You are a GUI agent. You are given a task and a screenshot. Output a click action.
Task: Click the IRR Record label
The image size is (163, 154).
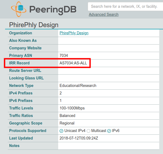click(x=19, y=63)
